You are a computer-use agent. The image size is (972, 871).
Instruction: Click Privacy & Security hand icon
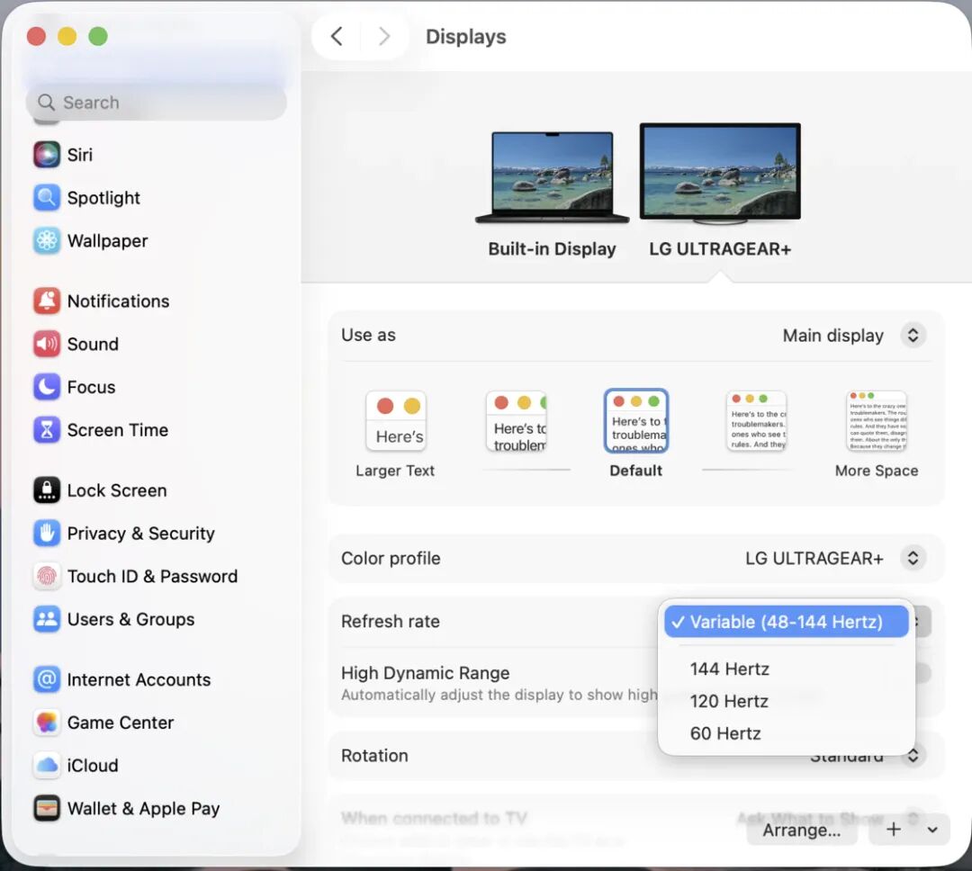coord(47,534)
